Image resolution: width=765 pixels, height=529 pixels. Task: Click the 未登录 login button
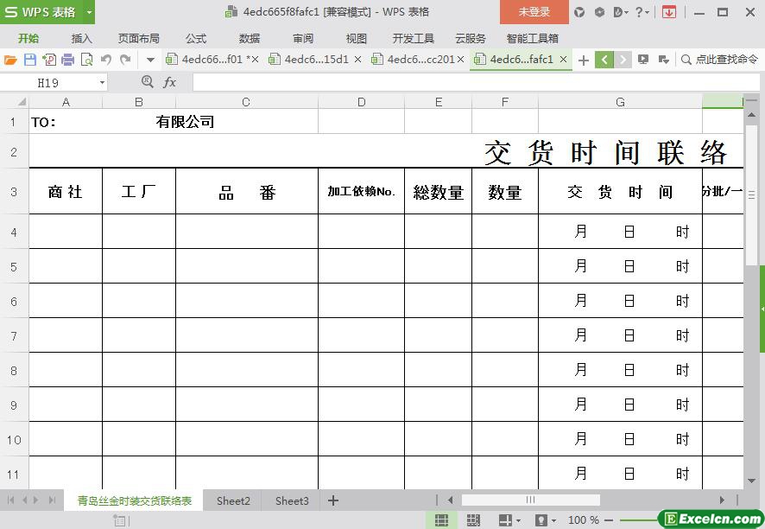point(534,12)
